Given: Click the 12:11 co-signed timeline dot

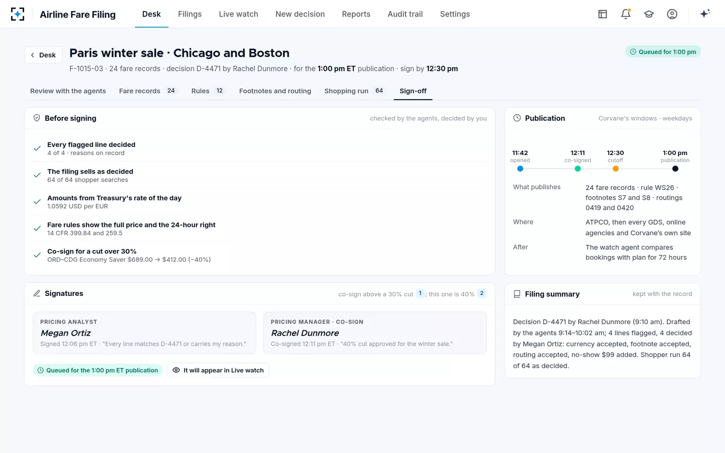Looking at the screenshot, I should [x=577, y=169].
